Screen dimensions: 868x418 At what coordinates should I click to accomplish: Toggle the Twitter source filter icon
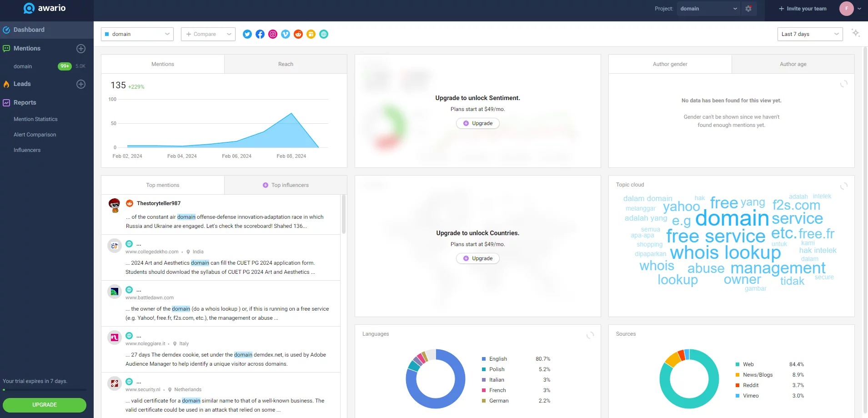(247, 34)
